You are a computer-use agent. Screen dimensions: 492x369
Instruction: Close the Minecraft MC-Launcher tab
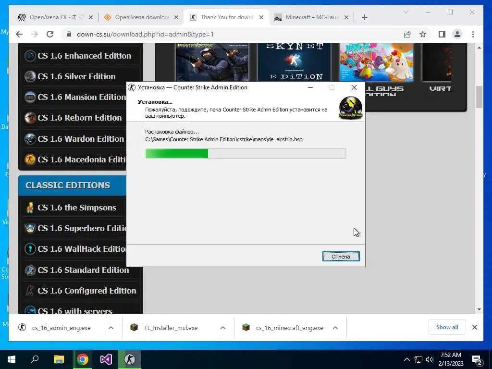click(346, 17)
